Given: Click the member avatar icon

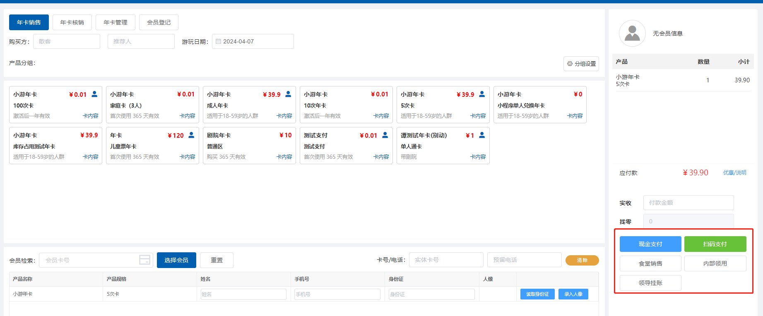Looking at the screenshot, I should (x=632, y=33).
